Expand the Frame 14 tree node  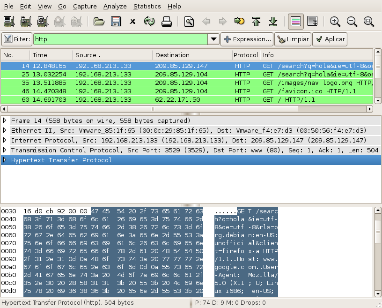(x=4, y=120)
